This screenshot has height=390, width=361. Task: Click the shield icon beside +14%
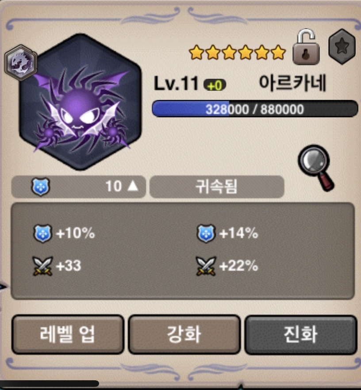[206, 233]
